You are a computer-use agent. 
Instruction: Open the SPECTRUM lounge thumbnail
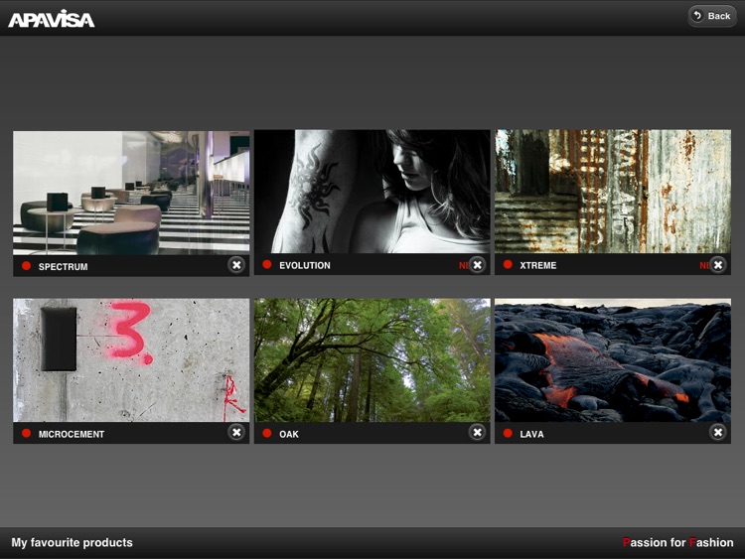(131, 193)
